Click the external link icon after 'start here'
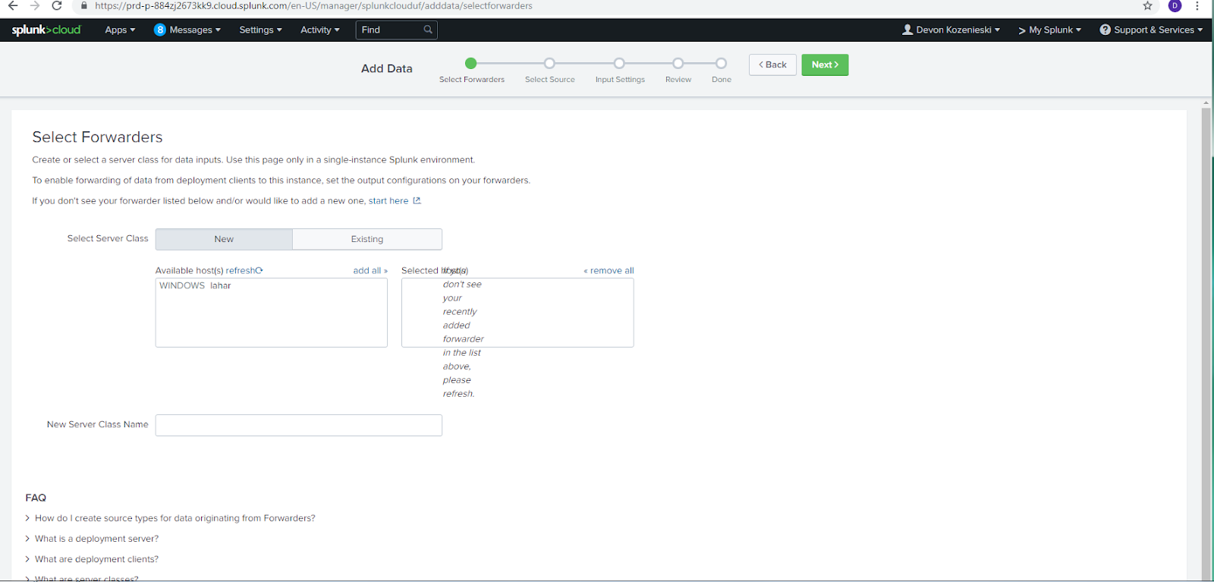The height and width of the screenshot is (582, 1214). (417, 201)
